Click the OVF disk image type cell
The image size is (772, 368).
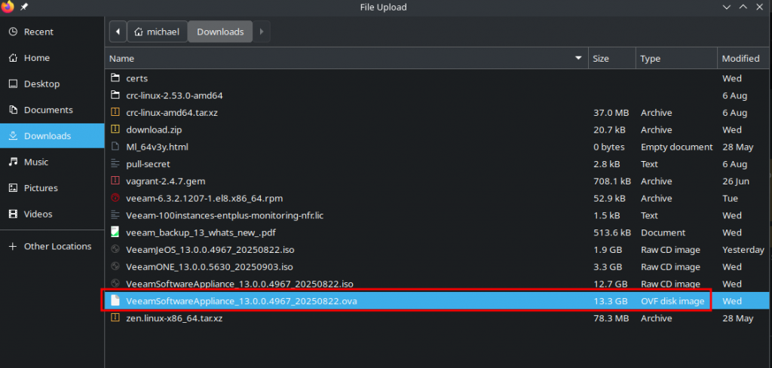[x=672, y=301]
